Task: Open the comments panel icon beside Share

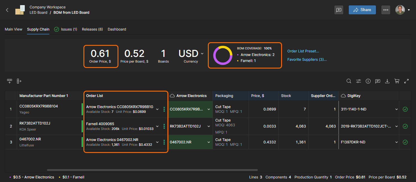Action: [x=339, y=10]
